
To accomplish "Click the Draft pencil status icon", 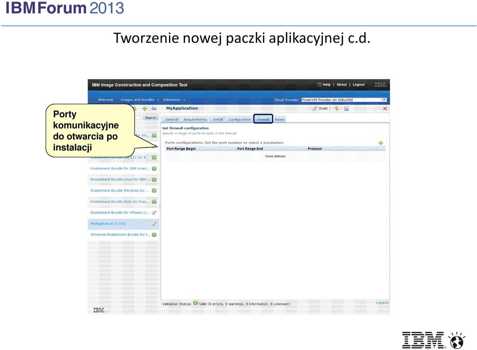I will [x=315, y=108].
